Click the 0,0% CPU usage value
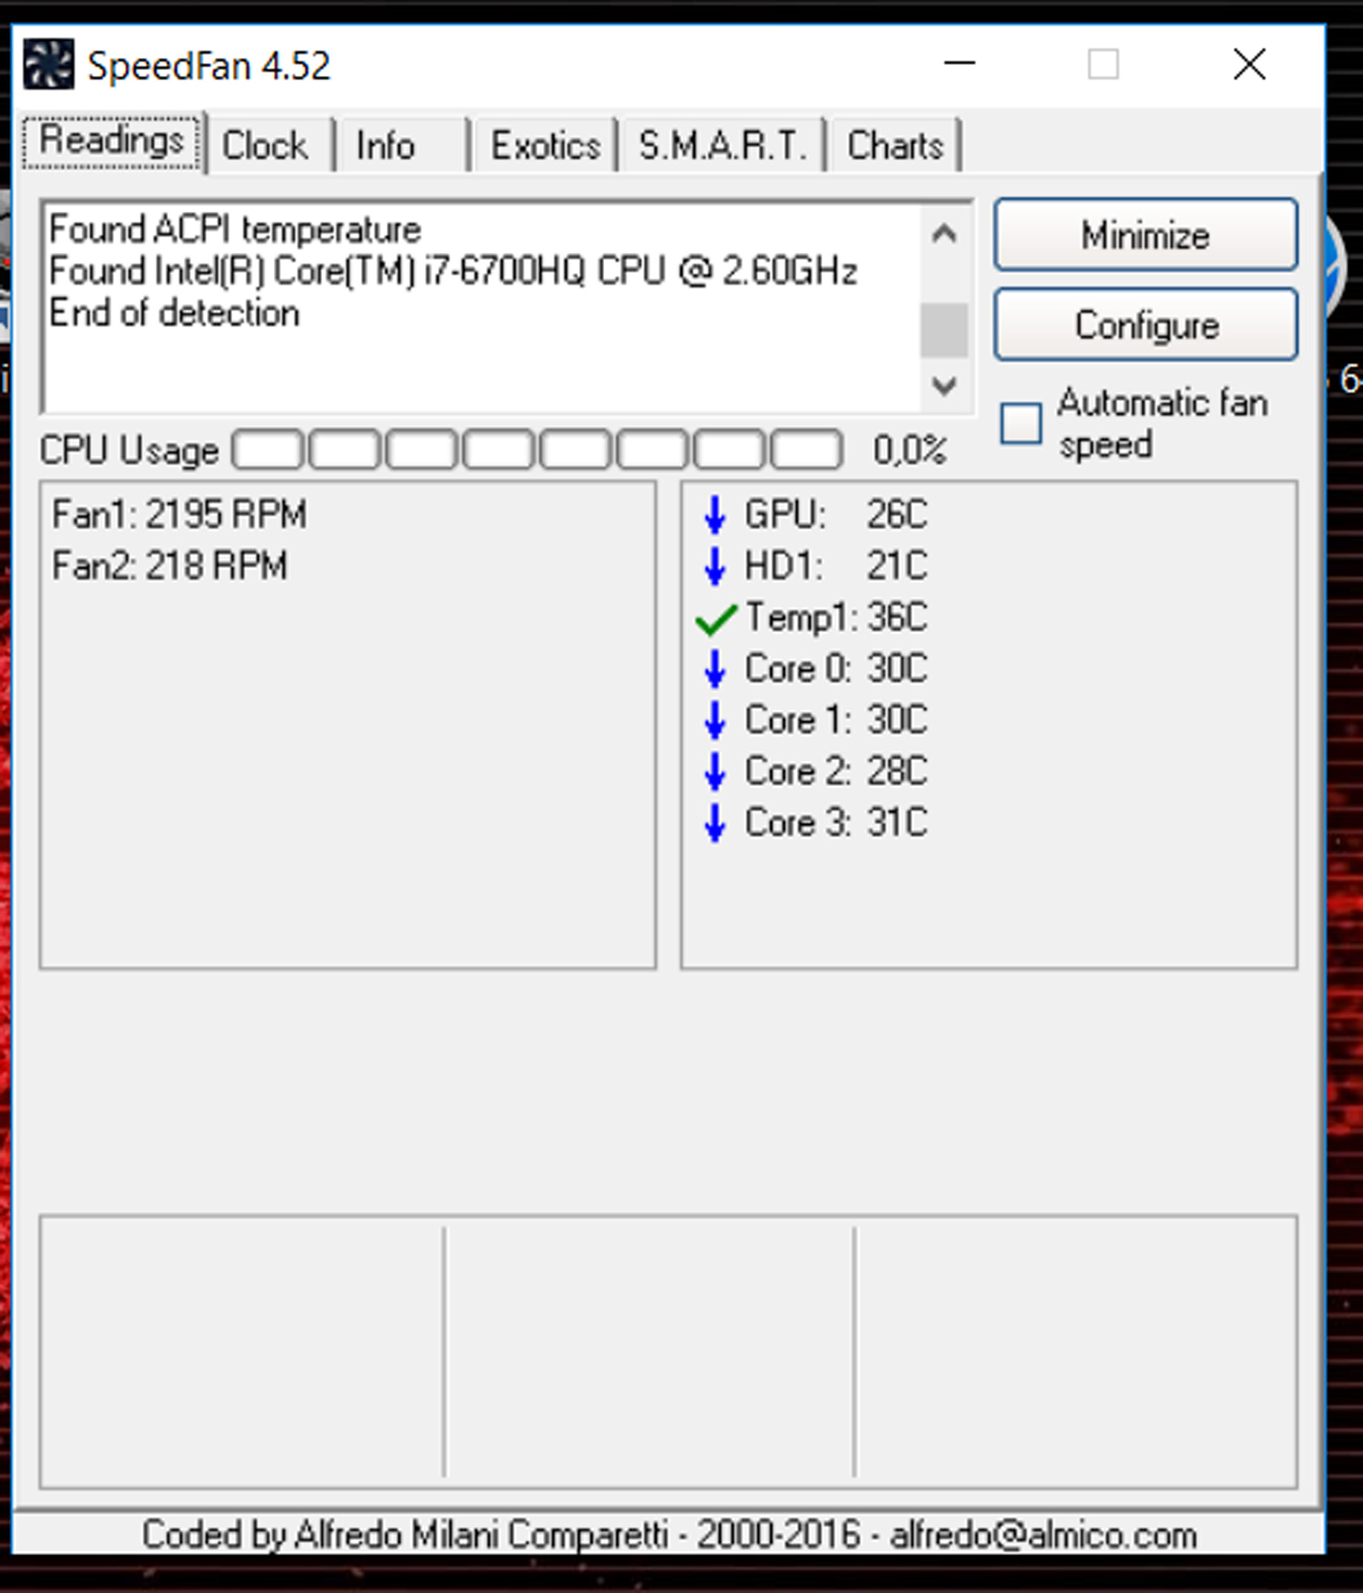The width and height of the screenshot is (1363, 1593). tap(909, 450)
